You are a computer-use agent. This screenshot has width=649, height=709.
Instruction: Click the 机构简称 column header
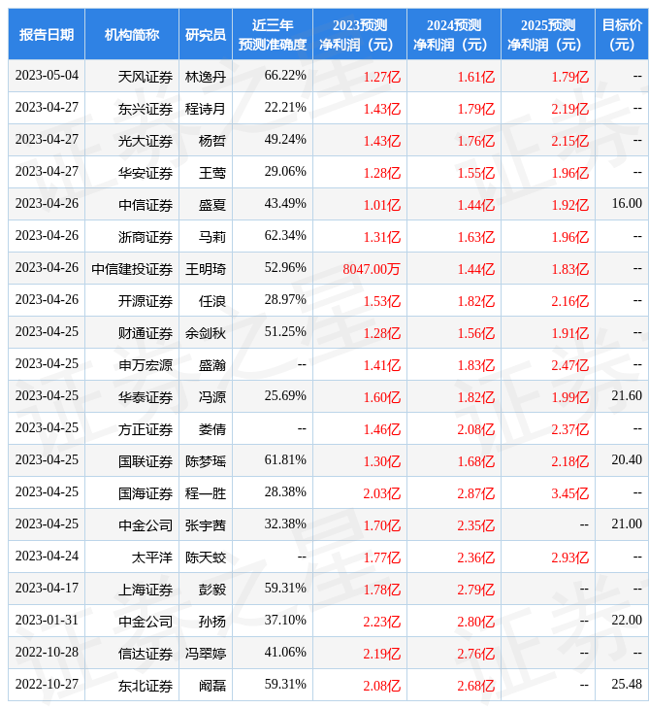point(132,35)
